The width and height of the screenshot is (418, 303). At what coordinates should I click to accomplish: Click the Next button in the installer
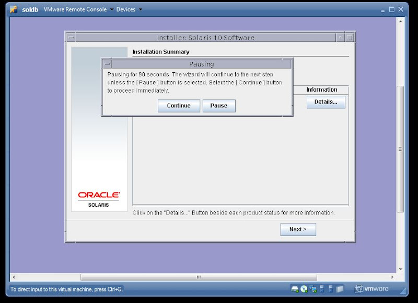click(x=297, y=229)
